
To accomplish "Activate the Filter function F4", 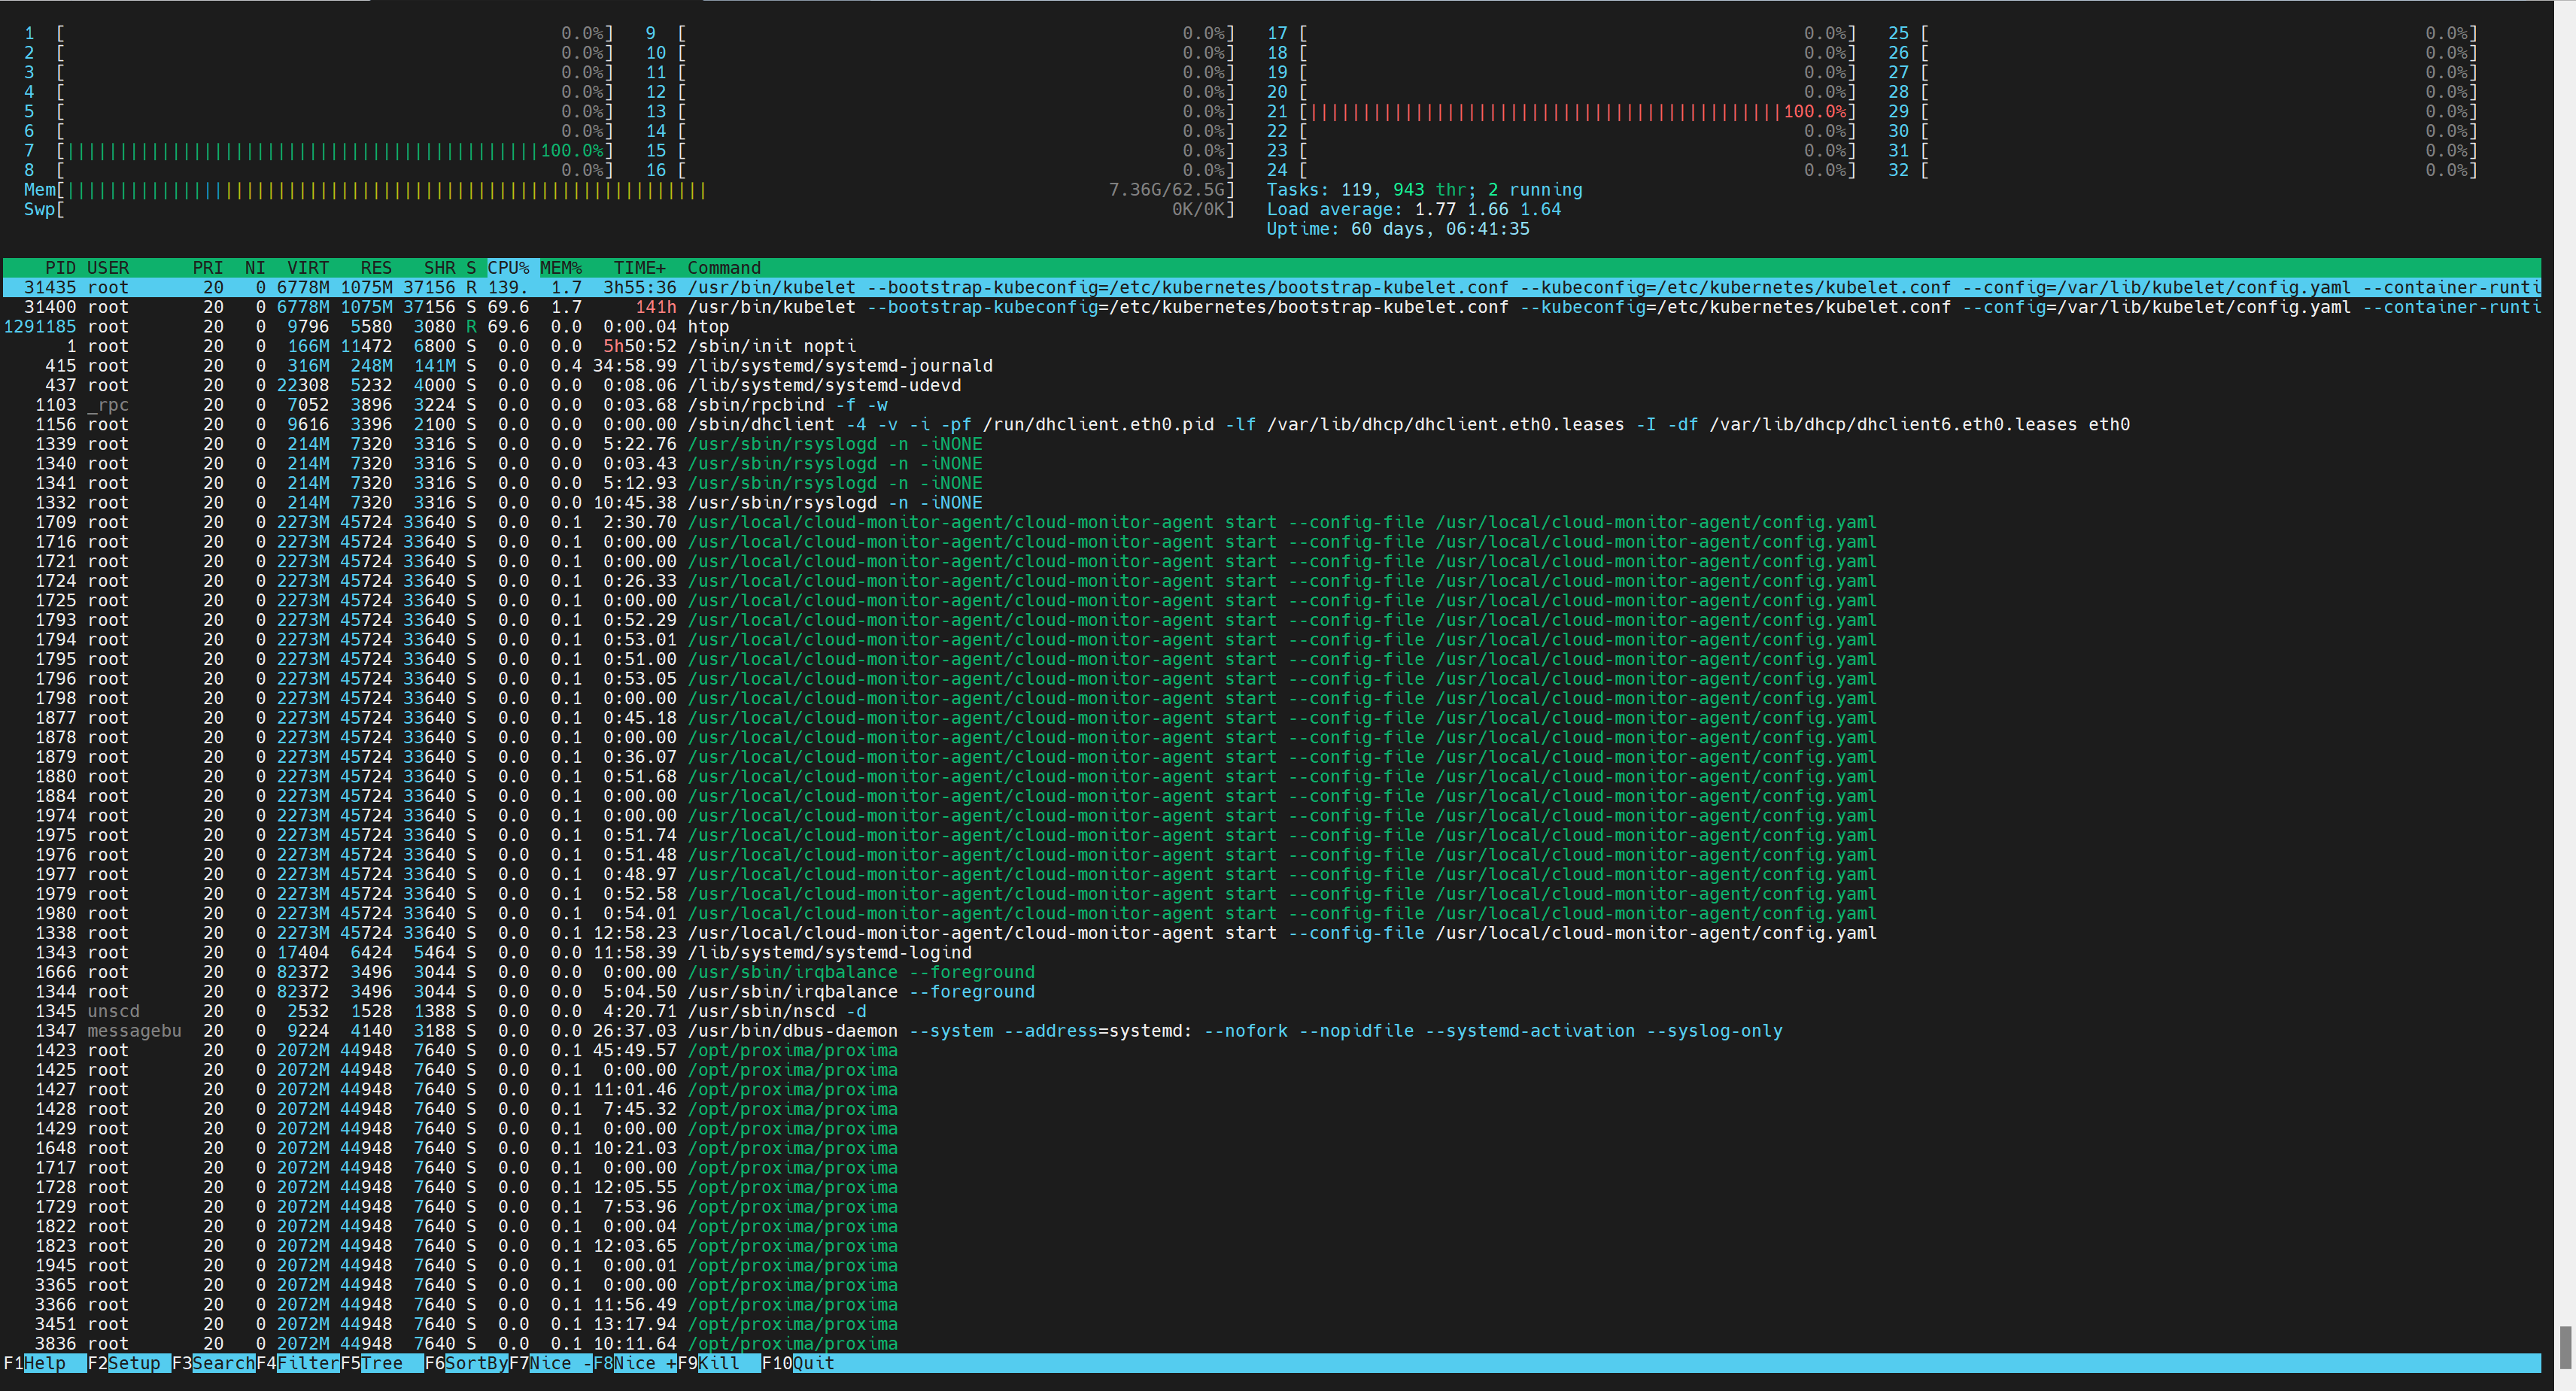I will point(296,1363).
